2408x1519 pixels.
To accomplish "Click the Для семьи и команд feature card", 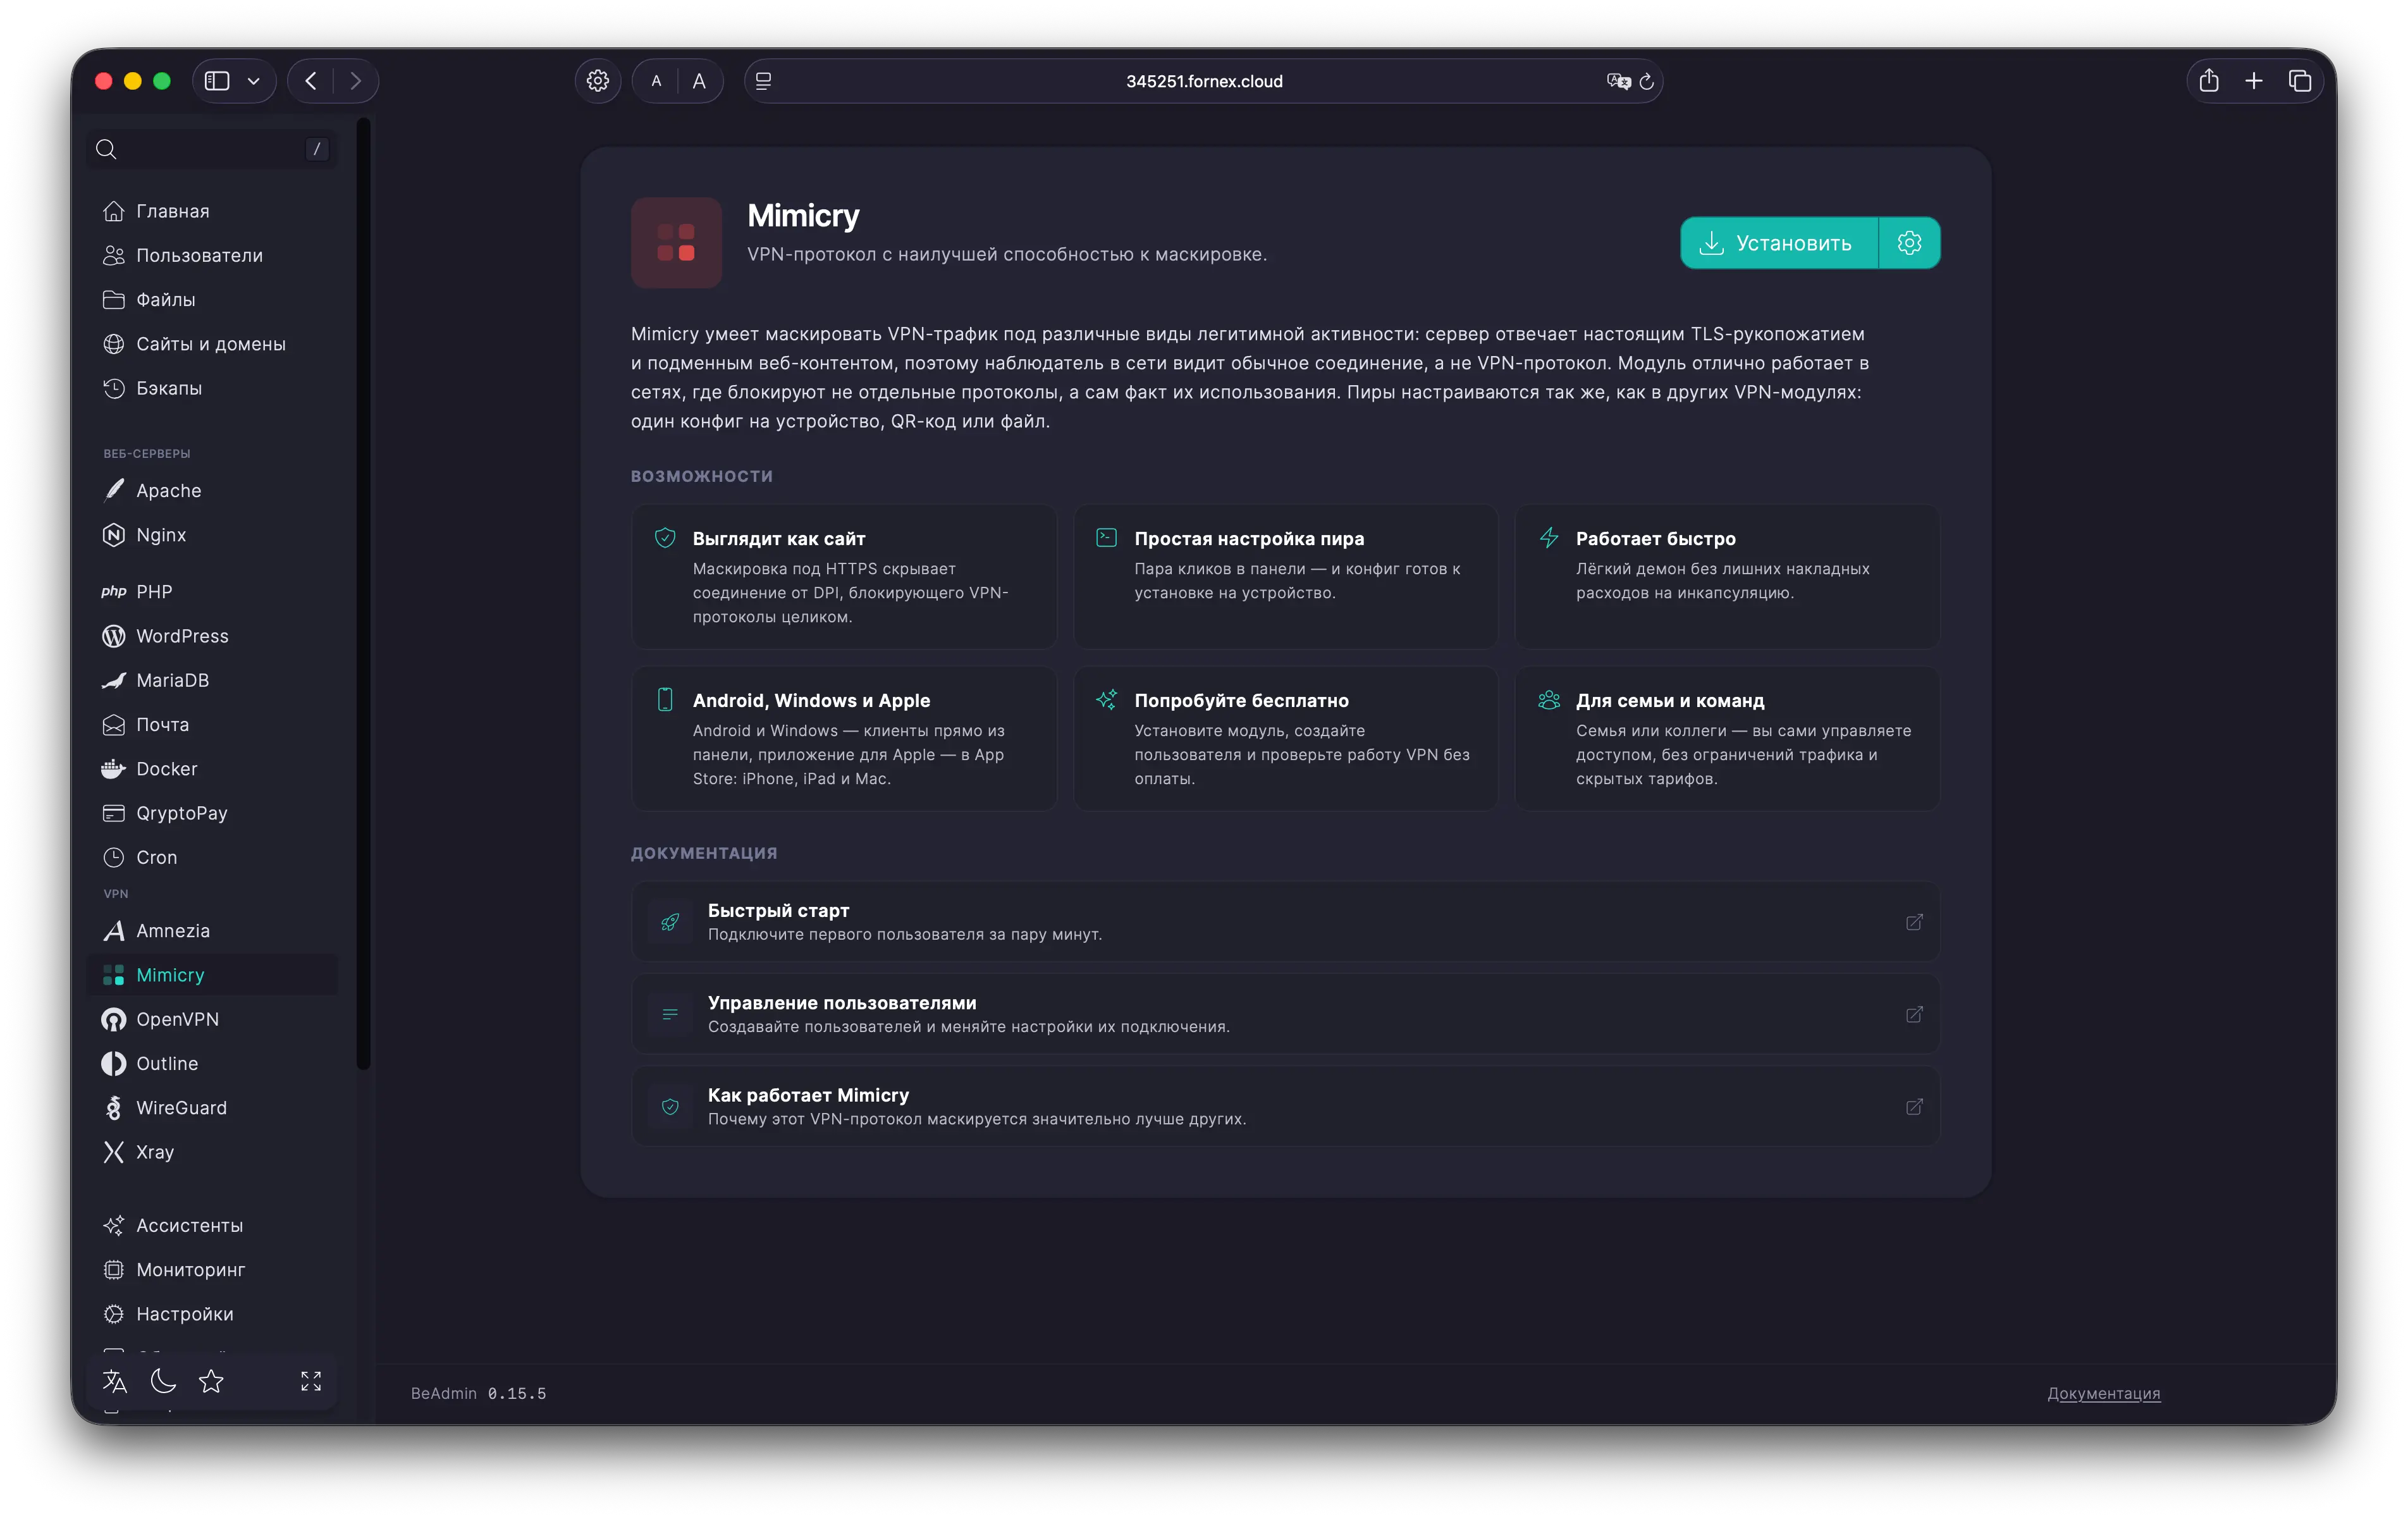I will 1727,739.
